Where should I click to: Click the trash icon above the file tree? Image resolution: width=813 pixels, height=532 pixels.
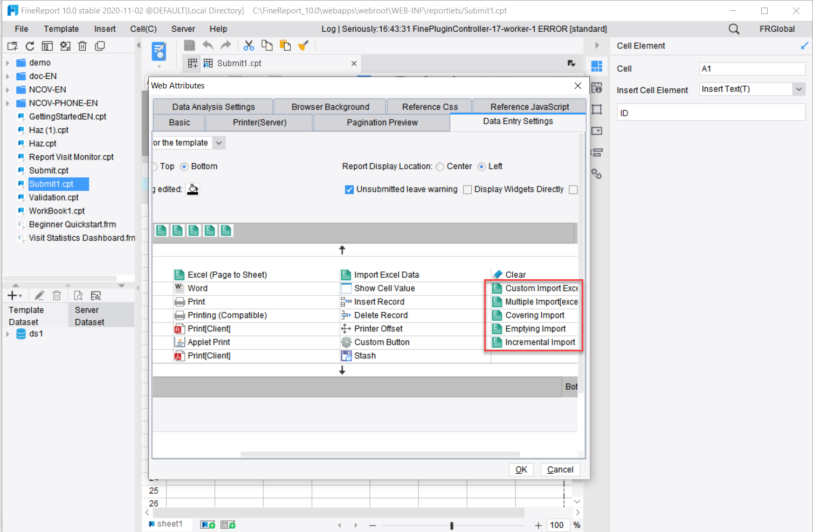pos(82,46)
